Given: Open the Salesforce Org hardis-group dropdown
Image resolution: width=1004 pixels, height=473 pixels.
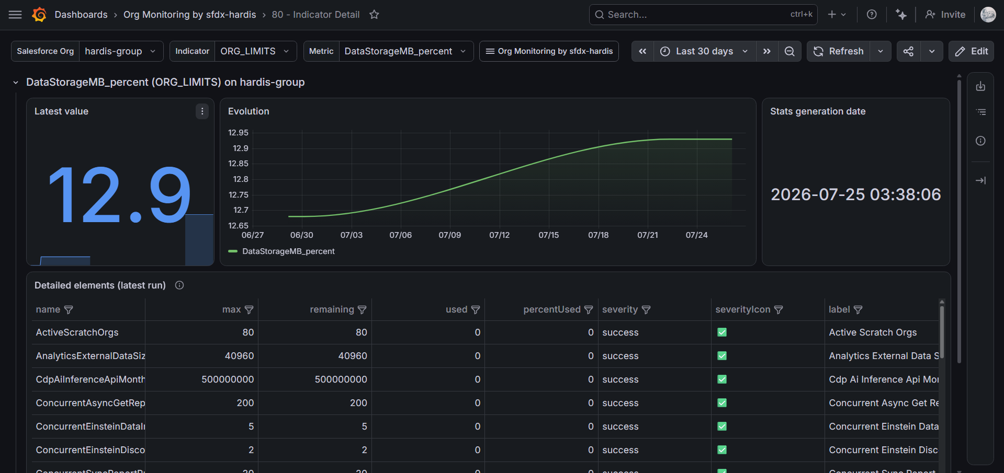Looking at the screenshot, I should 120,51.
